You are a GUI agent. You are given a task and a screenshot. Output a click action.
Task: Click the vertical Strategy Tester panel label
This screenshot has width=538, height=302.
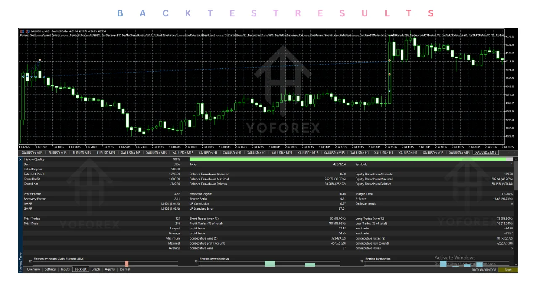[21, 262]
